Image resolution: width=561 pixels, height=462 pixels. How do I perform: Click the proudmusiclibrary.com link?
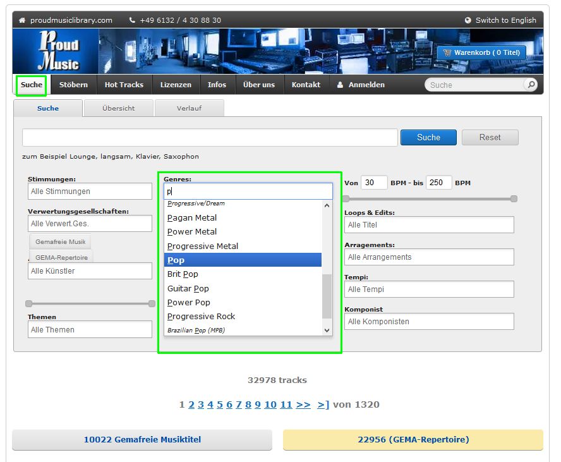71,20
